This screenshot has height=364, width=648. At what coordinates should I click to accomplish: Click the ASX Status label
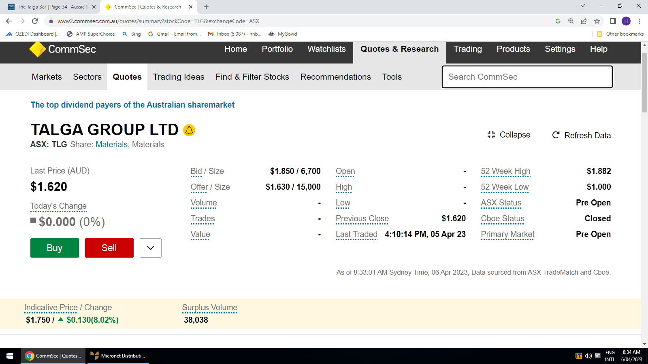point(501,203)
